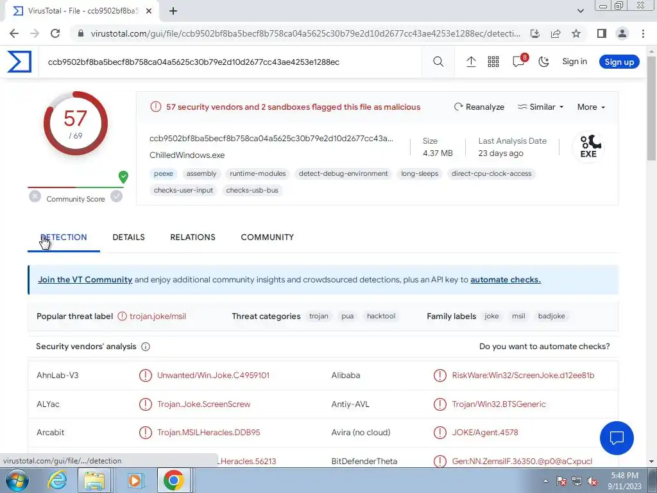Click Unwanted/Win.Joke.C4959101 detection text
The image size is (657, 493).
click(213, 375)
